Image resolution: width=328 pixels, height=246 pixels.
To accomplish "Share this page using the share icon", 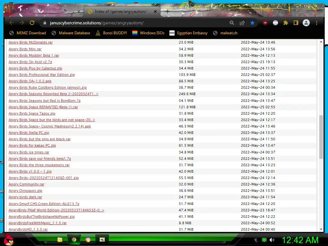I will 242,23.
